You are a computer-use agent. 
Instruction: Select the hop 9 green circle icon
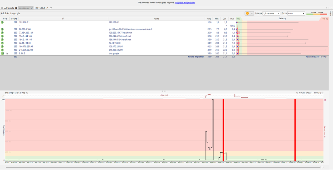click(2, 50)
